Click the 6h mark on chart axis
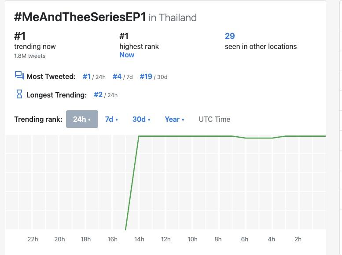 [x=245, y=239]
